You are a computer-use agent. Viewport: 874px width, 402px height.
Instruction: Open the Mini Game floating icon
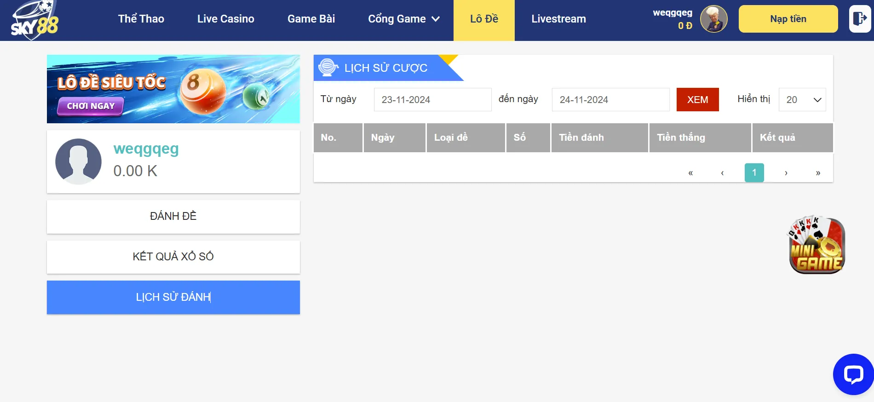[x=816, y=245]
